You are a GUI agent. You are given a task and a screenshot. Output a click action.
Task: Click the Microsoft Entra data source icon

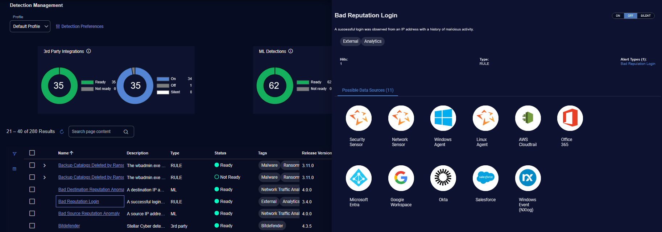coord(359,178)
